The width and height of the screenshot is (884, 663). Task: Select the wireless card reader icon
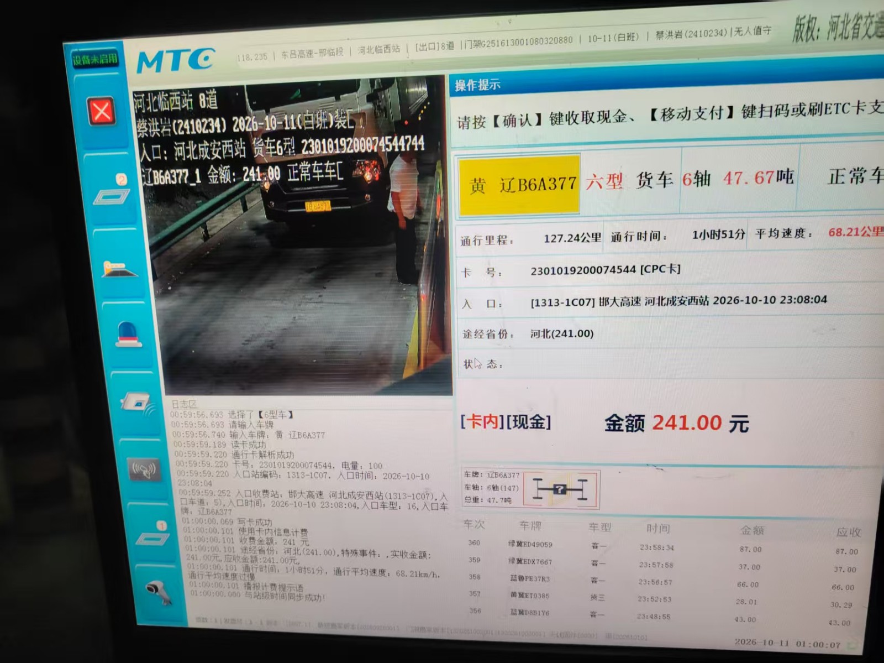pyautogui.click(x=137, y=405)
